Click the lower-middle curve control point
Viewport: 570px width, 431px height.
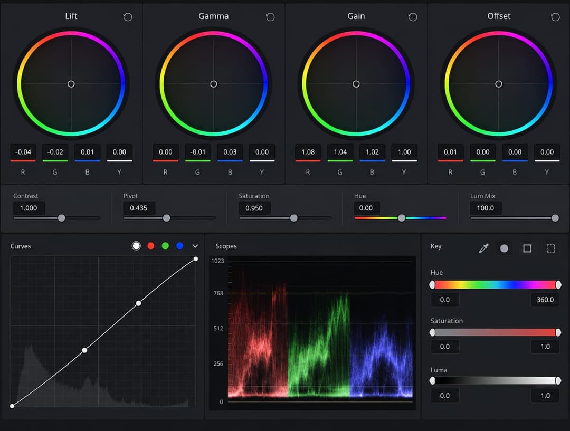click(x=84, y=350)
